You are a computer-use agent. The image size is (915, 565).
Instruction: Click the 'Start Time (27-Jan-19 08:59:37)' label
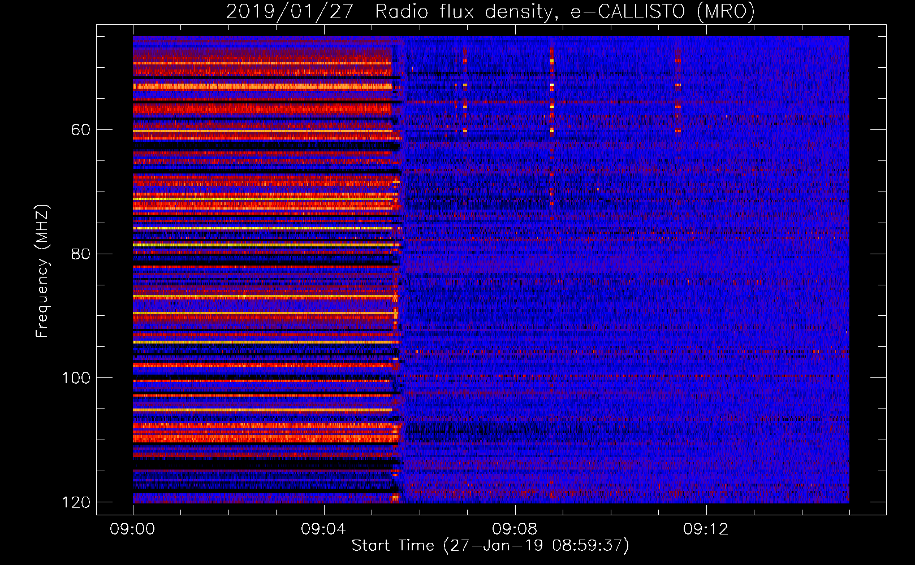490,545
